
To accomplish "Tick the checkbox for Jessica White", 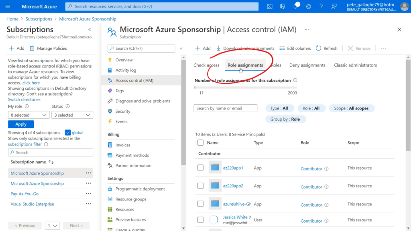I will click(200, 220).
